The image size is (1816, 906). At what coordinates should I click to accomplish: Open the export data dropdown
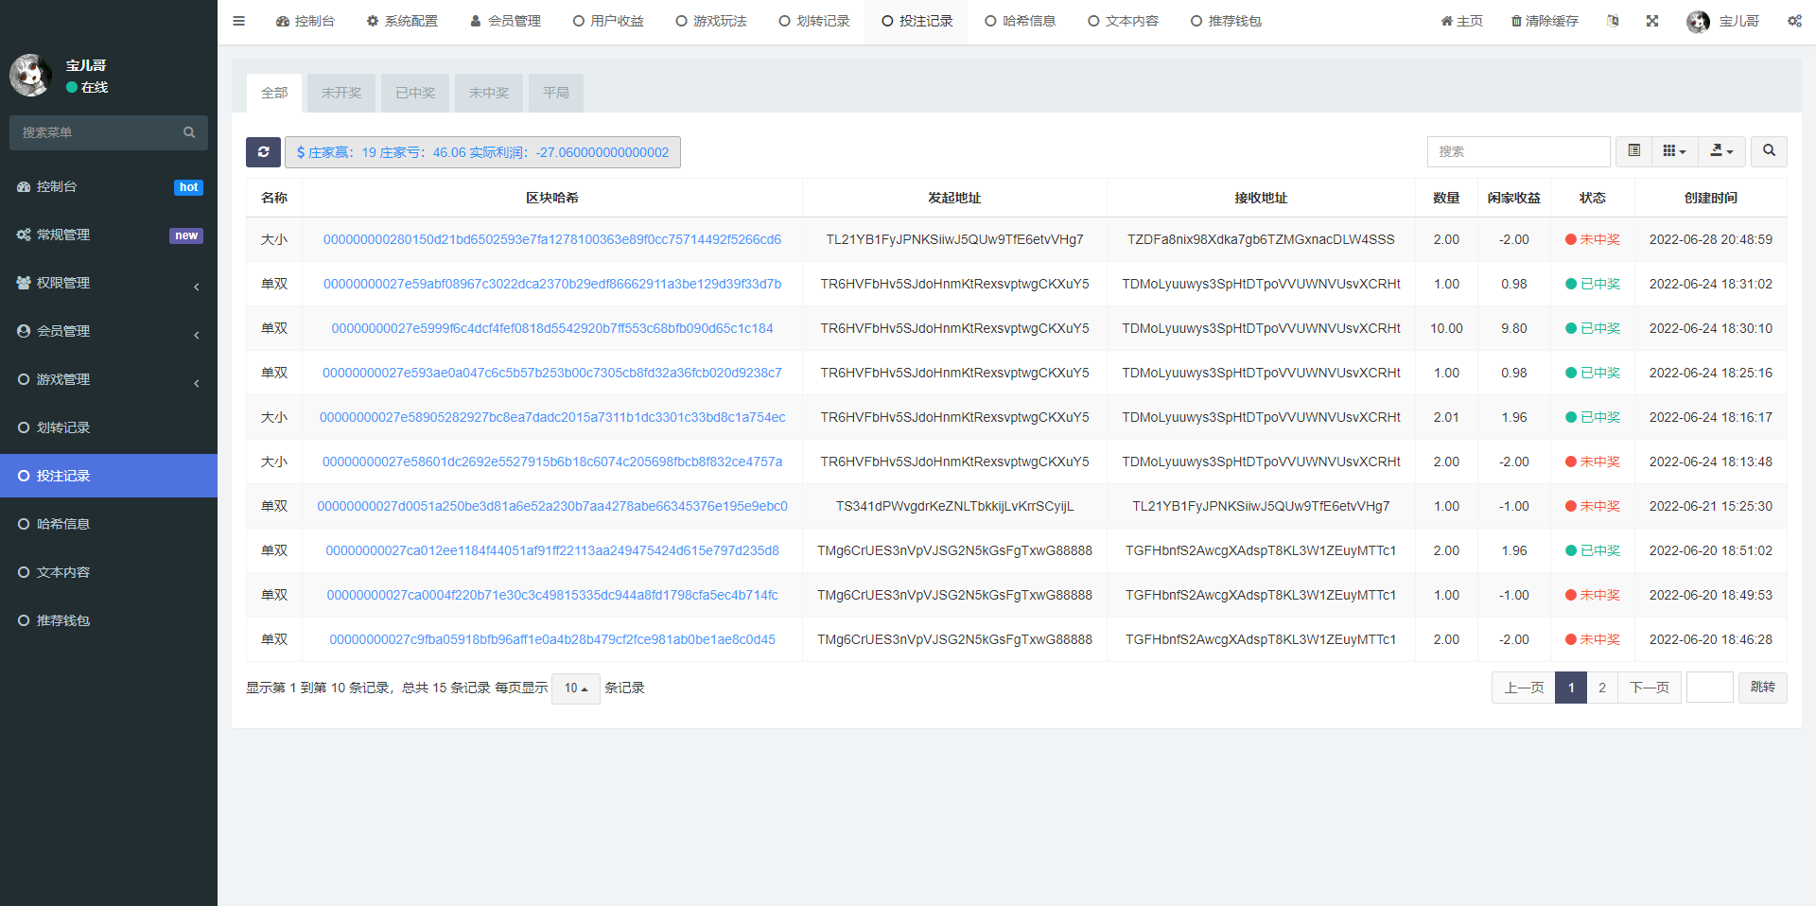tap(1721, 151)
